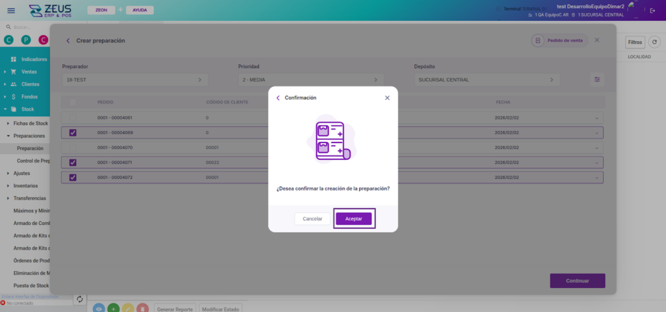Close the Confirmación dialog with X

[387, 97]
